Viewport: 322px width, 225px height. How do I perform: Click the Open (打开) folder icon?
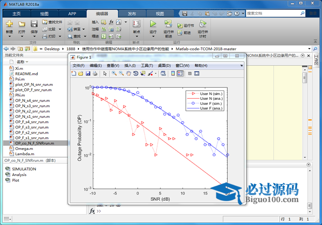tap(22, 24)
